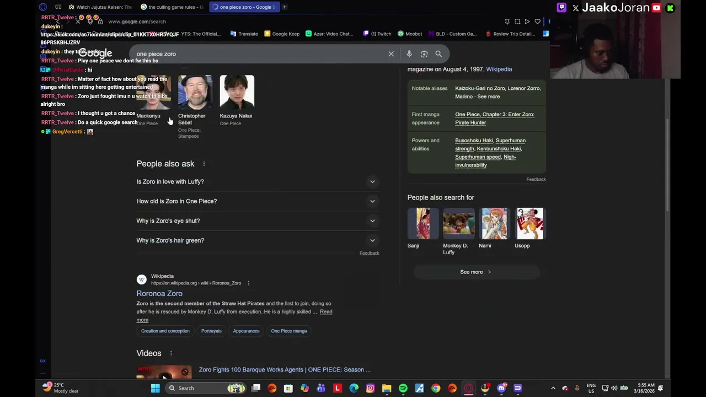Start voice search with the microphone icon

tap(409, 54)
